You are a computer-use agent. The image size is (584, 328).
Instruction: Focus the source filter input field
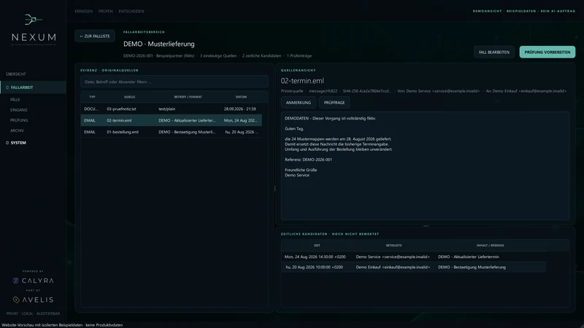[x=174, y=82]
